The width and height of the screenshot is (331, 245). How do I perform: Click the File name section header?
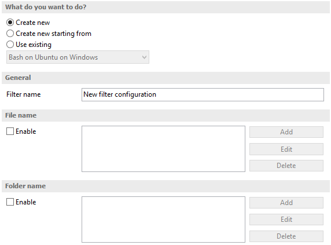coord(165,115)
